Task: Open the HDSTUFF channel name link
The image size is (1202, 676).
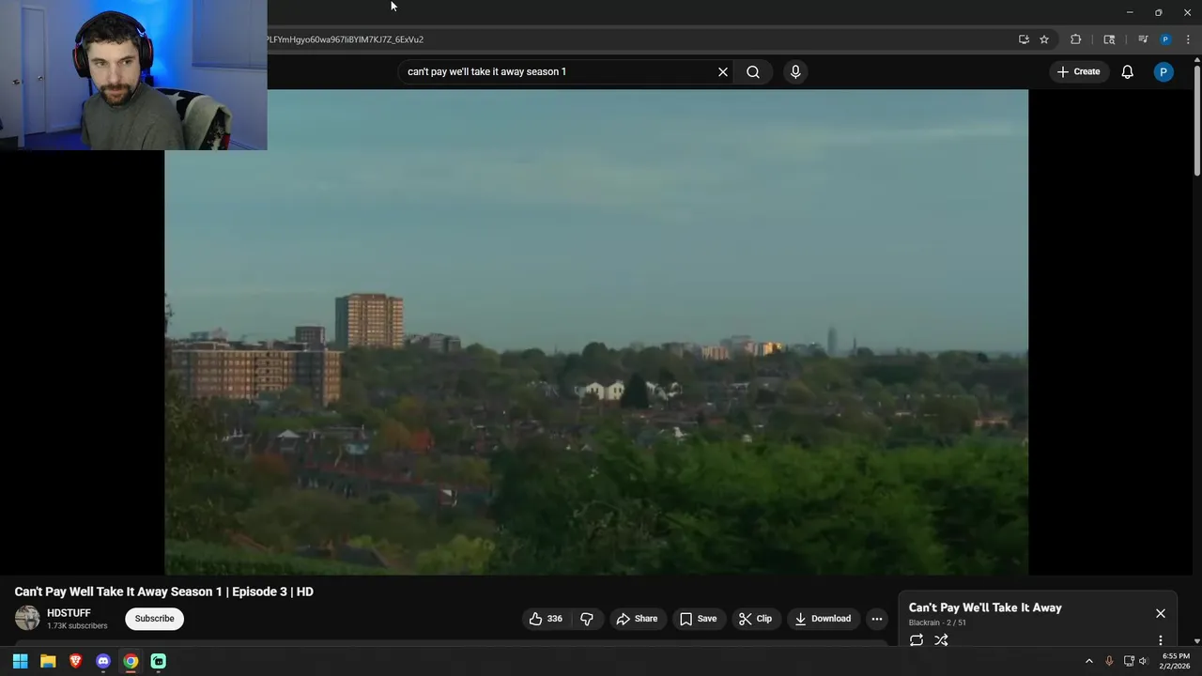Action: pyautogui.click(x=69, y=613)
